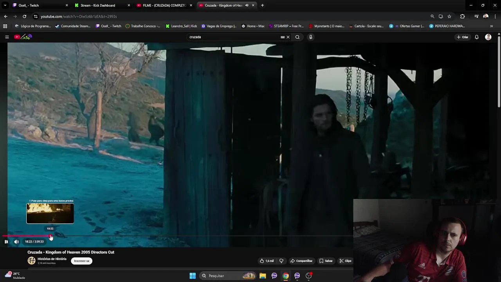Click Compartilhar share button

[301, 261]
